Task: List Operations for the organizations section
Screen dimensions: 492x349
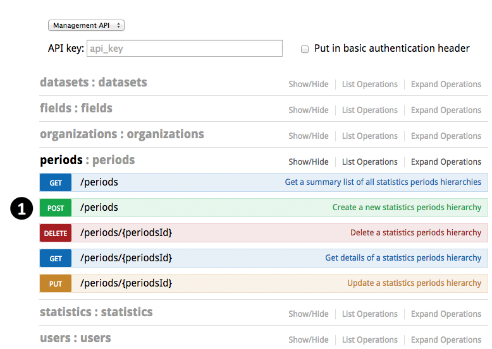Action: coord(369,136)
